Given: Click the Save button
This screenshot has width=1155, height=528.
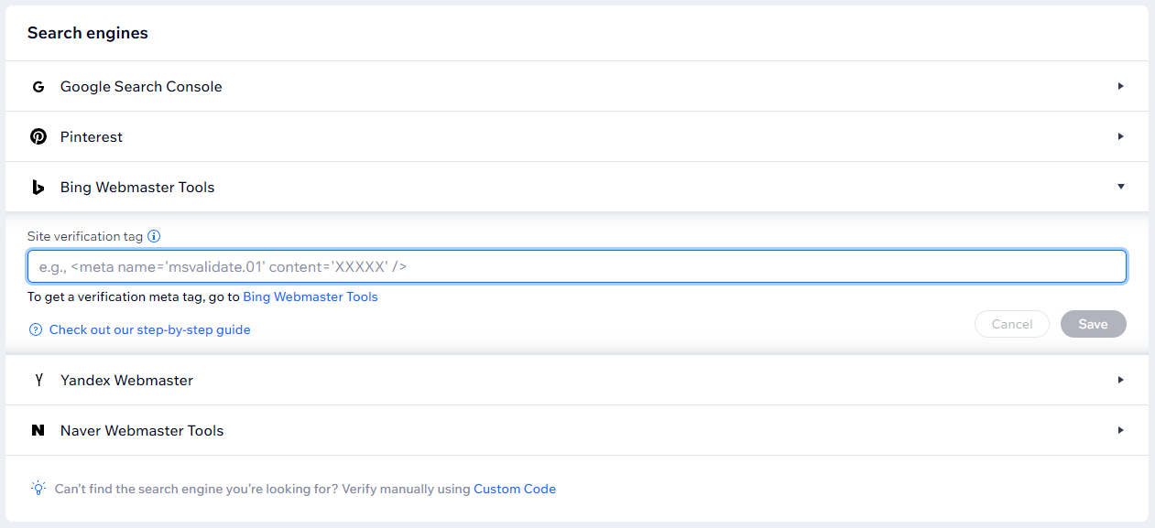Looking at the screenshot, I should [1093, 324].
